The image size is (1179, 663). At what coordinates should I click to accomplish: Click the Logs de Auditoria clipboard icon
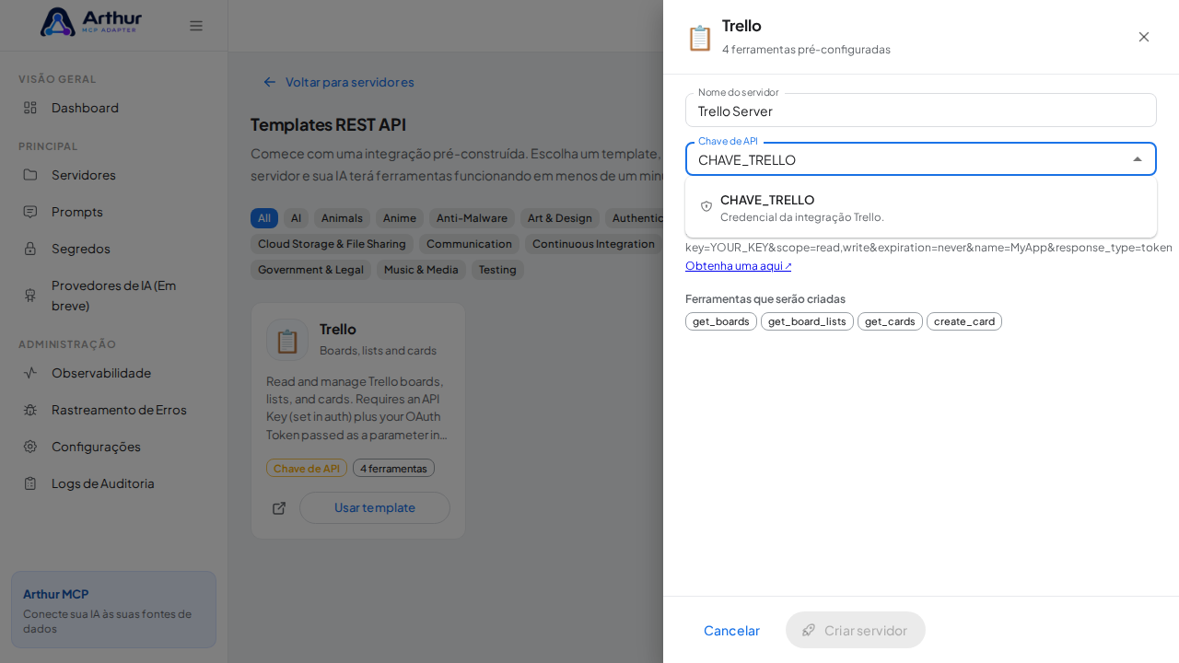pyautogui.click(x=30, y=483)
